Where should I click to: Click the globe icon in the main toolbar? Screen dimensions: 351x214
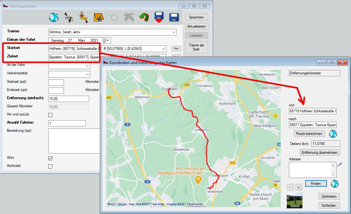coord(54,17)
